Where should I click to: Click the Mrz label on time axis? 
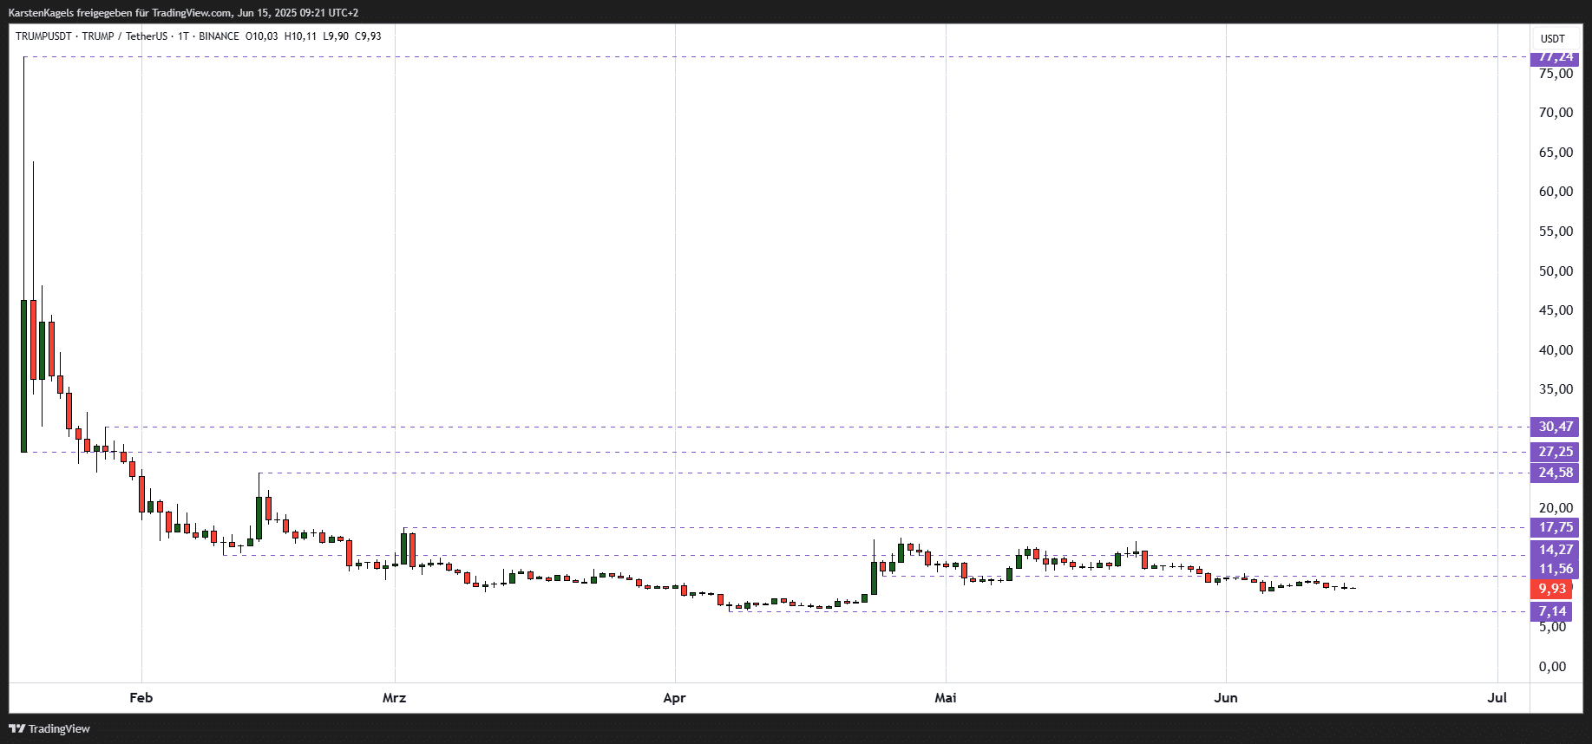tap(394, 698)
